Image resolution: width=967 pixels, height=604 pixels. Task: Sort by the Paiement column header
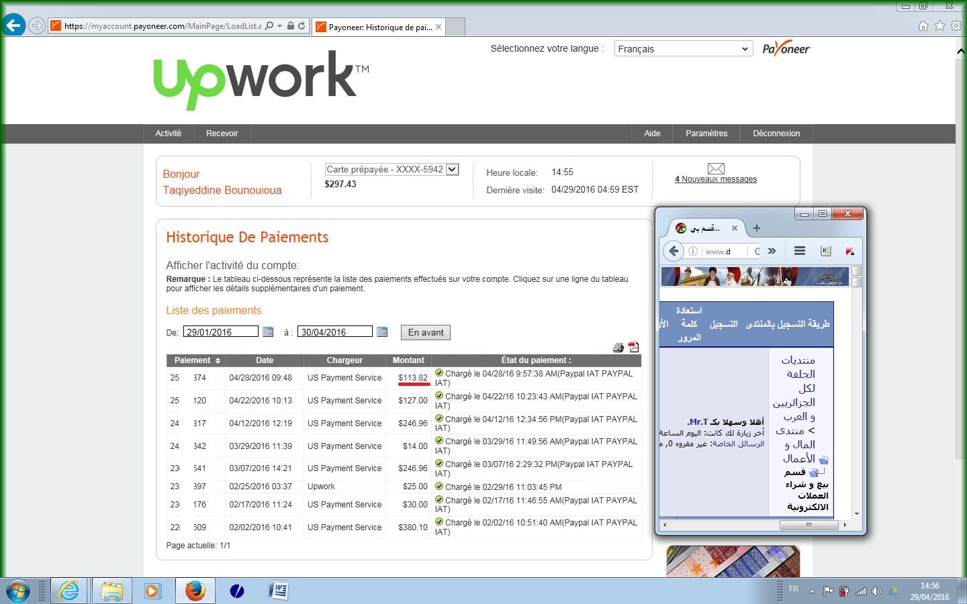coord(196,360)
